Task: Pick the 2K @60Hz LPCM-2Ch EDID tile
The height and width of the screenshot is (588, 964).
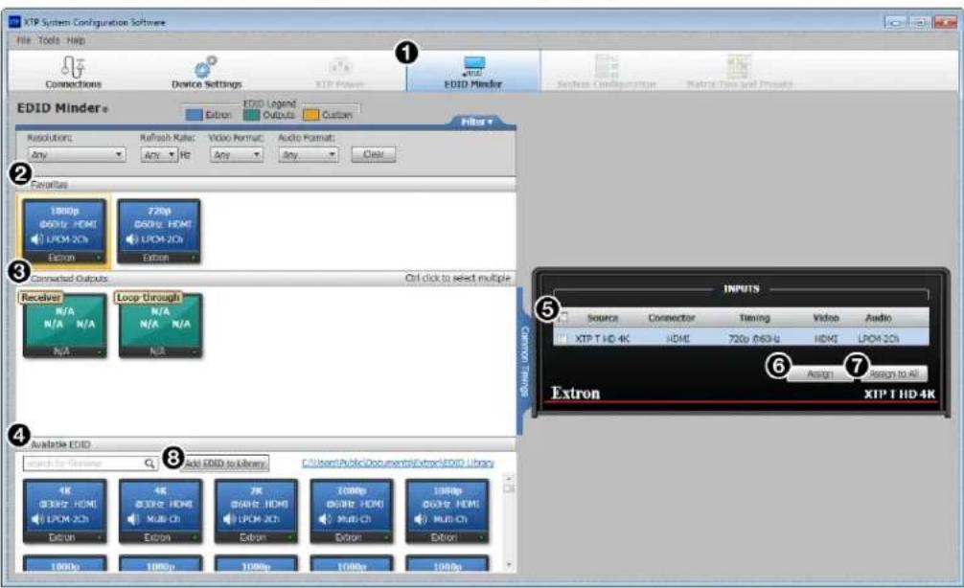Action: (x=256, y=511)
